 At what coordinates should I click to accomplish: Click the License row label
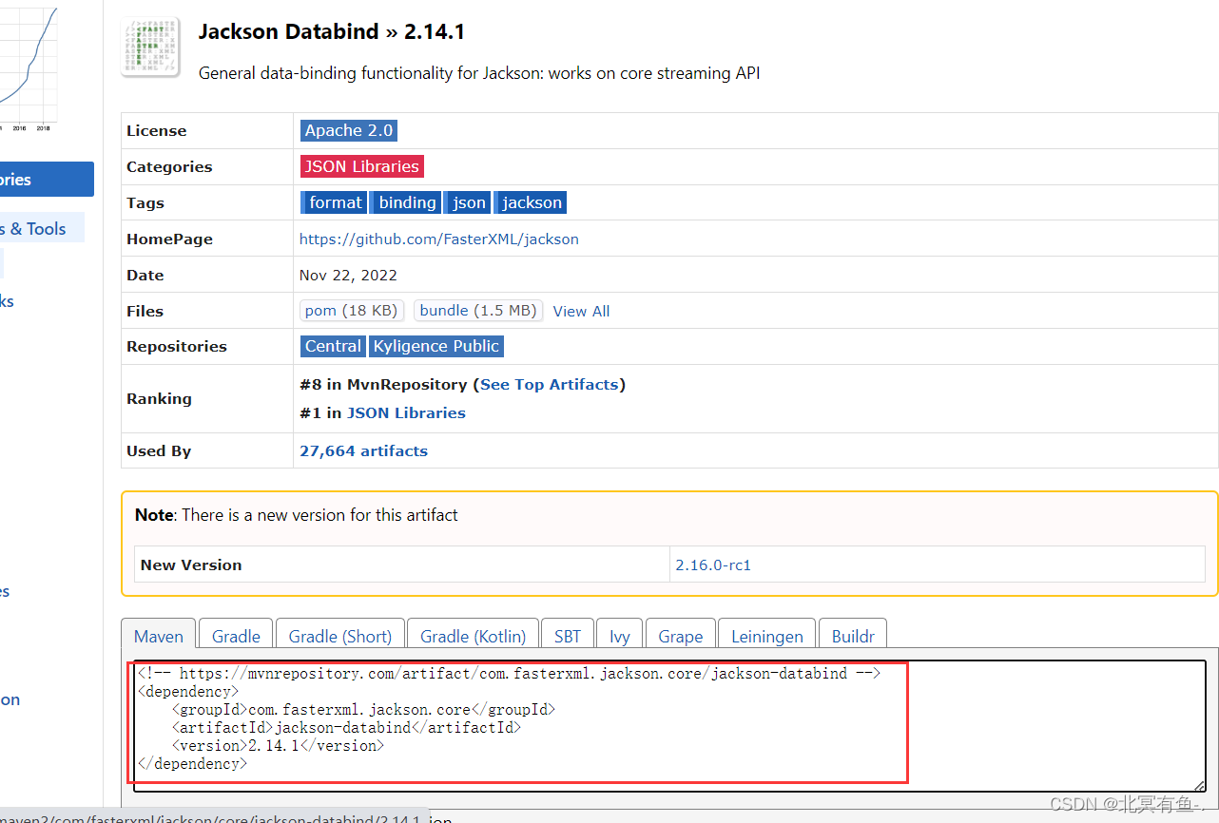point(156,130)
